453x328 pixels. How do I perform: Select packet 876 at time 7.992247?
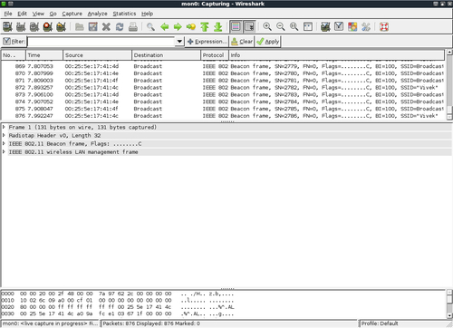223,116
